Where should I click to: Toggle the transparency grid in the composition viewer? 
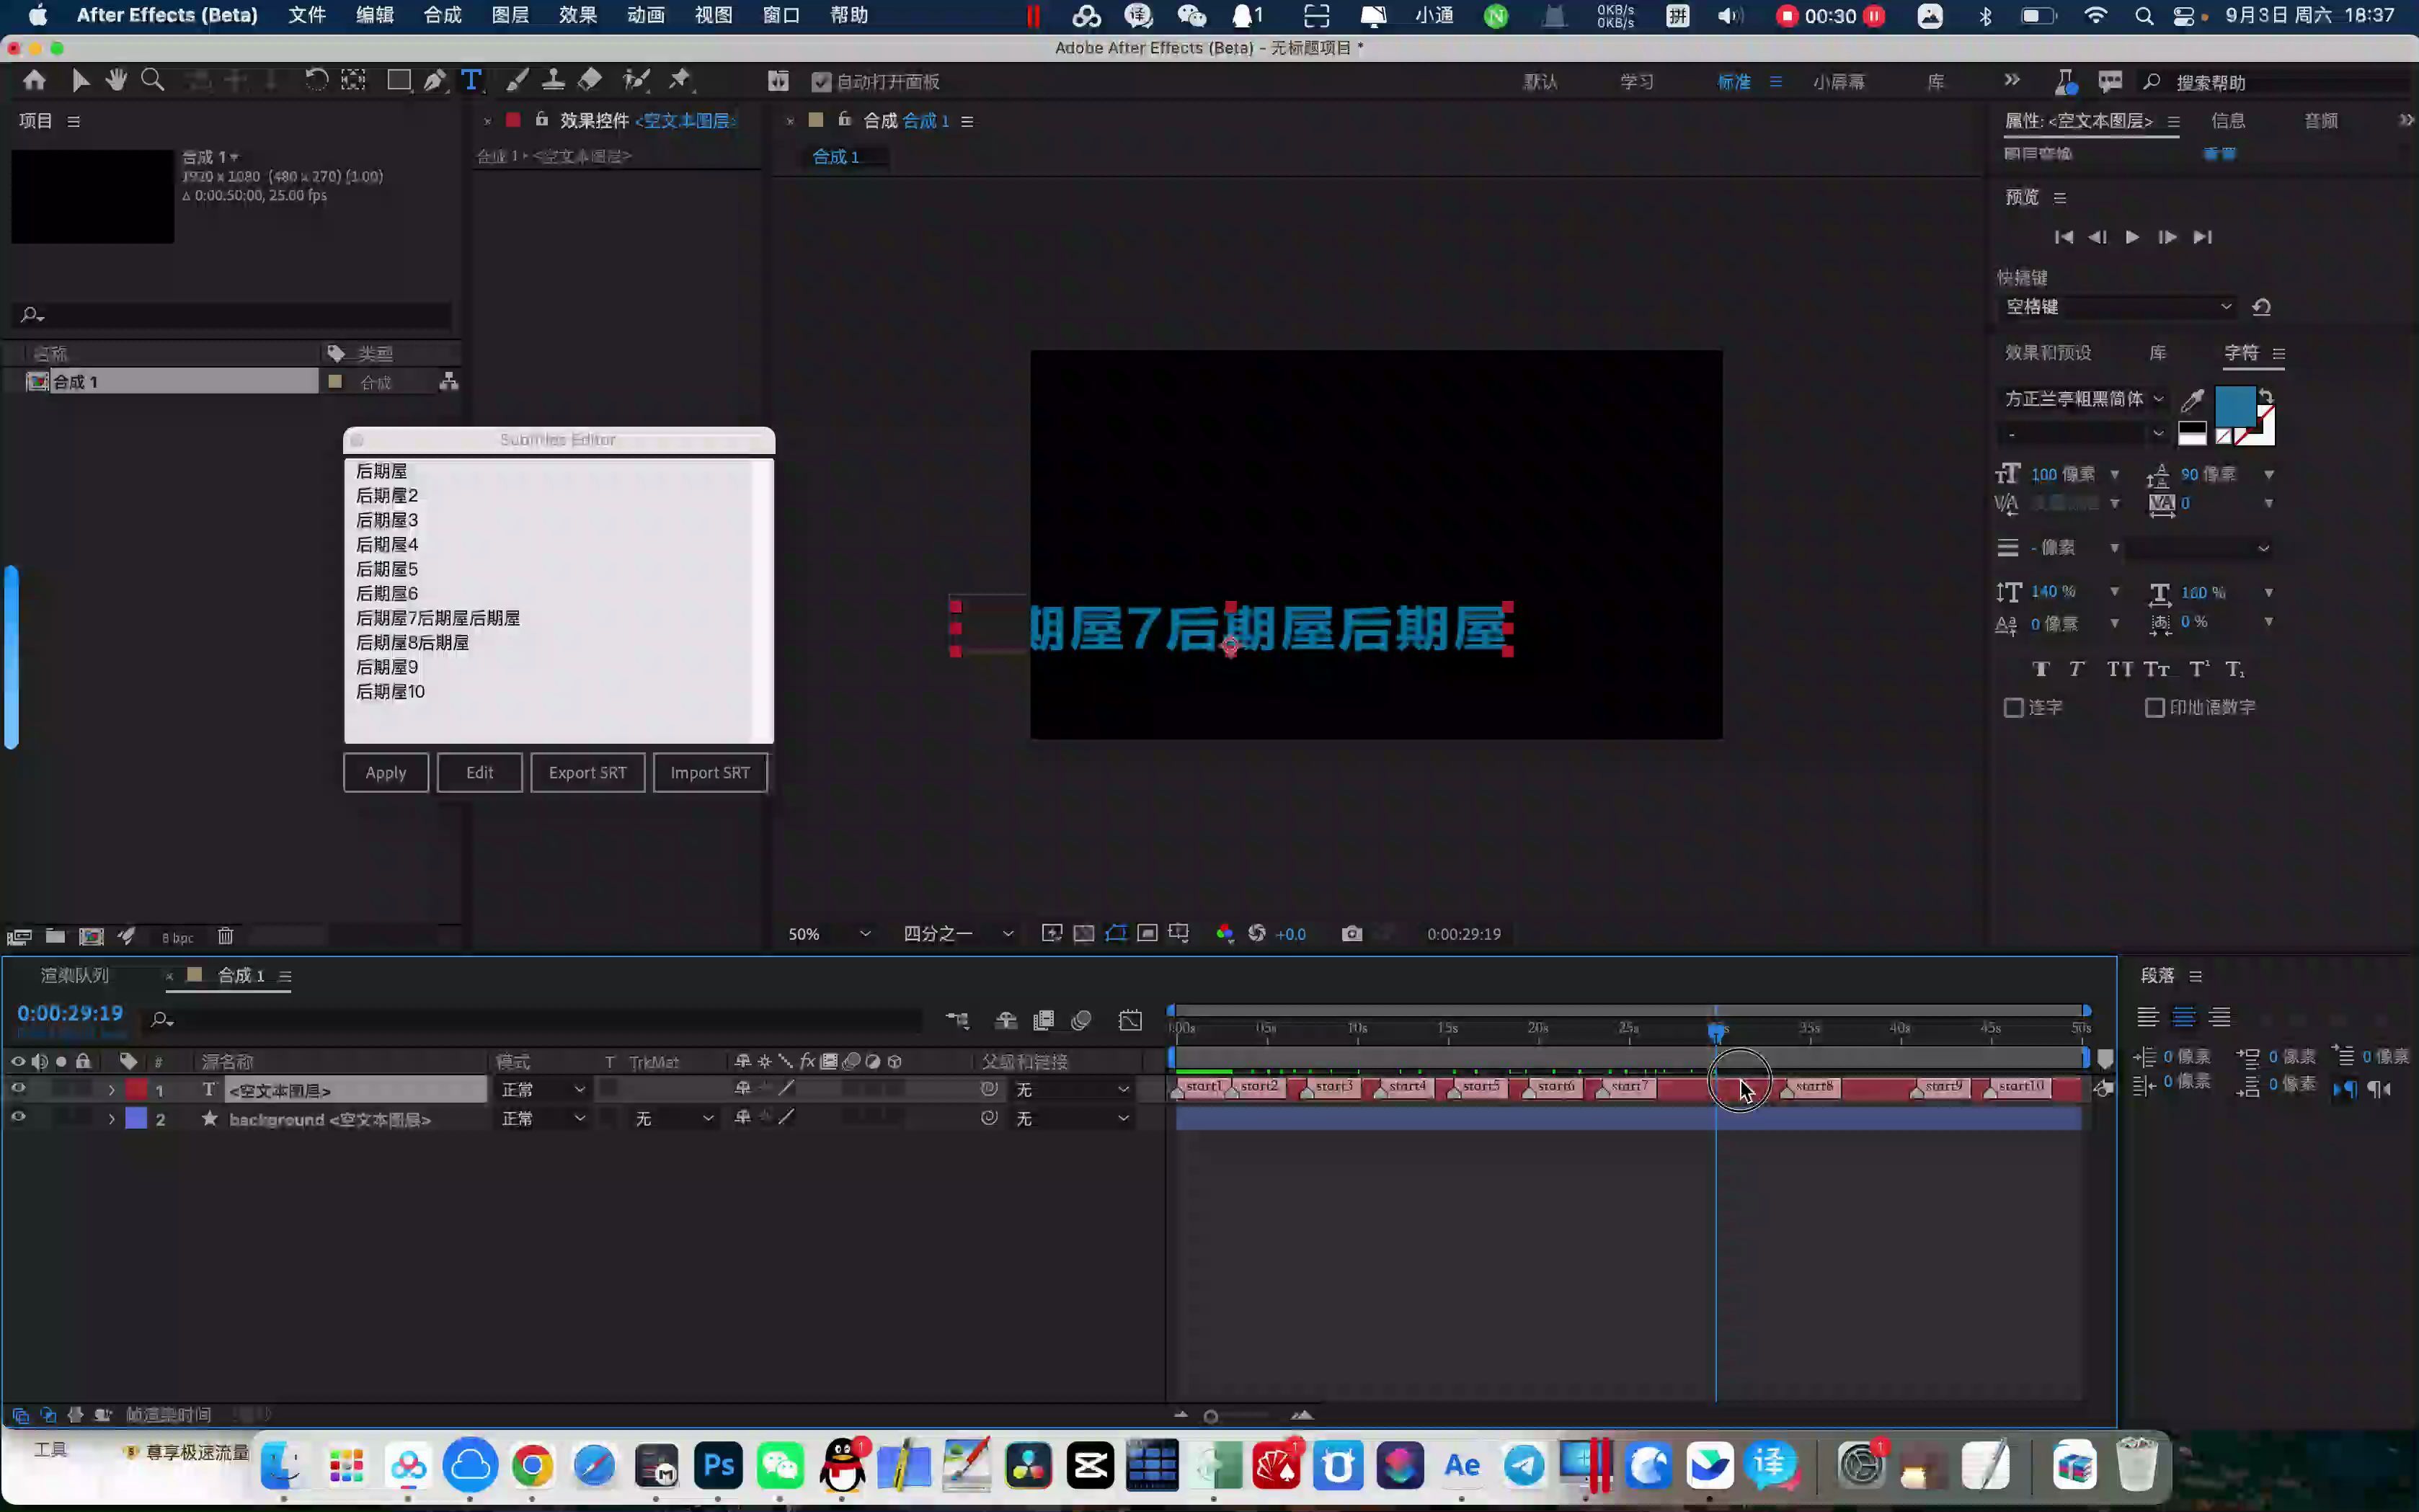click(1084, 933)
